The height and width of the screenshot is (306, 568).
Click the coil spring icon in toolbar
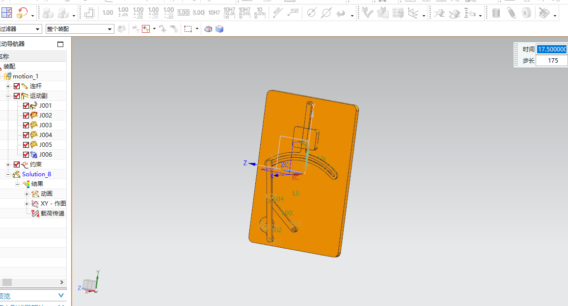pyautogui.click(x=512, y=13)
